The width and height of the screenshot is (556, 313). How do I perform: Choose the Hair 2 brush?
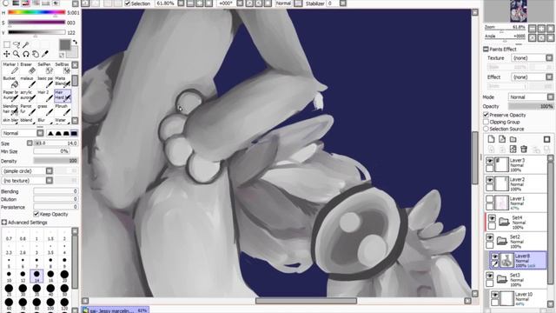(x=45, y=97)
